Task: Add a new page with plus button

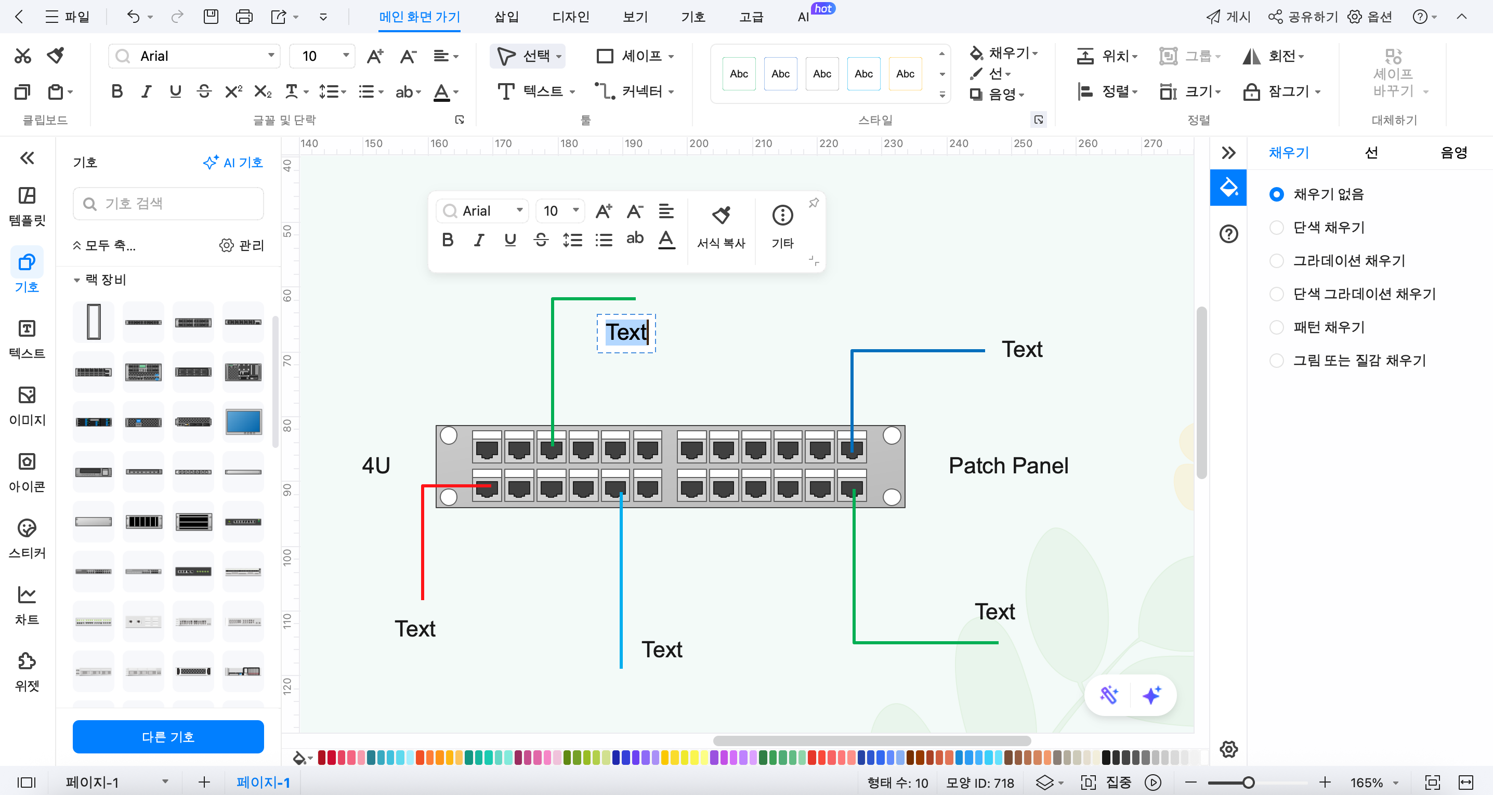Action: pos(204,782)
